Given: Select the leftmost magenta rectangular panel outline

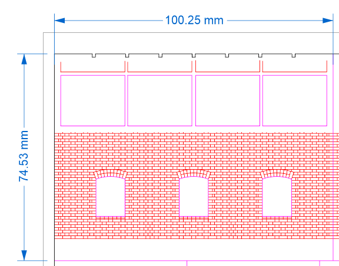Looking at the screenshot, I should 93,100.
